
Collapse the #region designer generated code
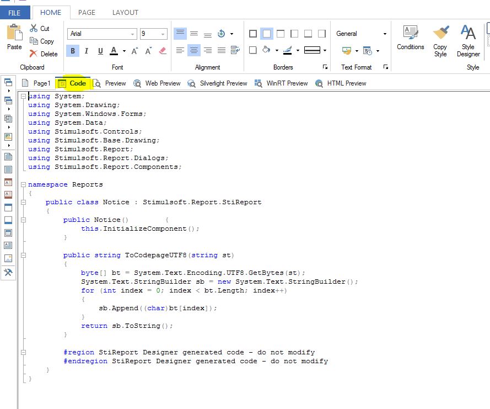click(23, 352)
